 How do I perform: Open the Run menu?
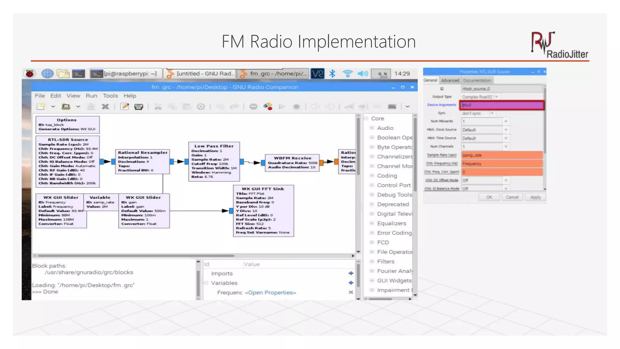[x=91, y=96]
